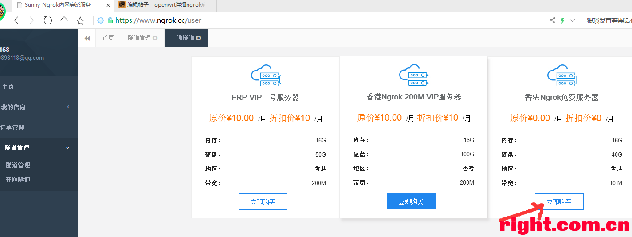Open 开通隧道 submenu item

pos(18,179)
